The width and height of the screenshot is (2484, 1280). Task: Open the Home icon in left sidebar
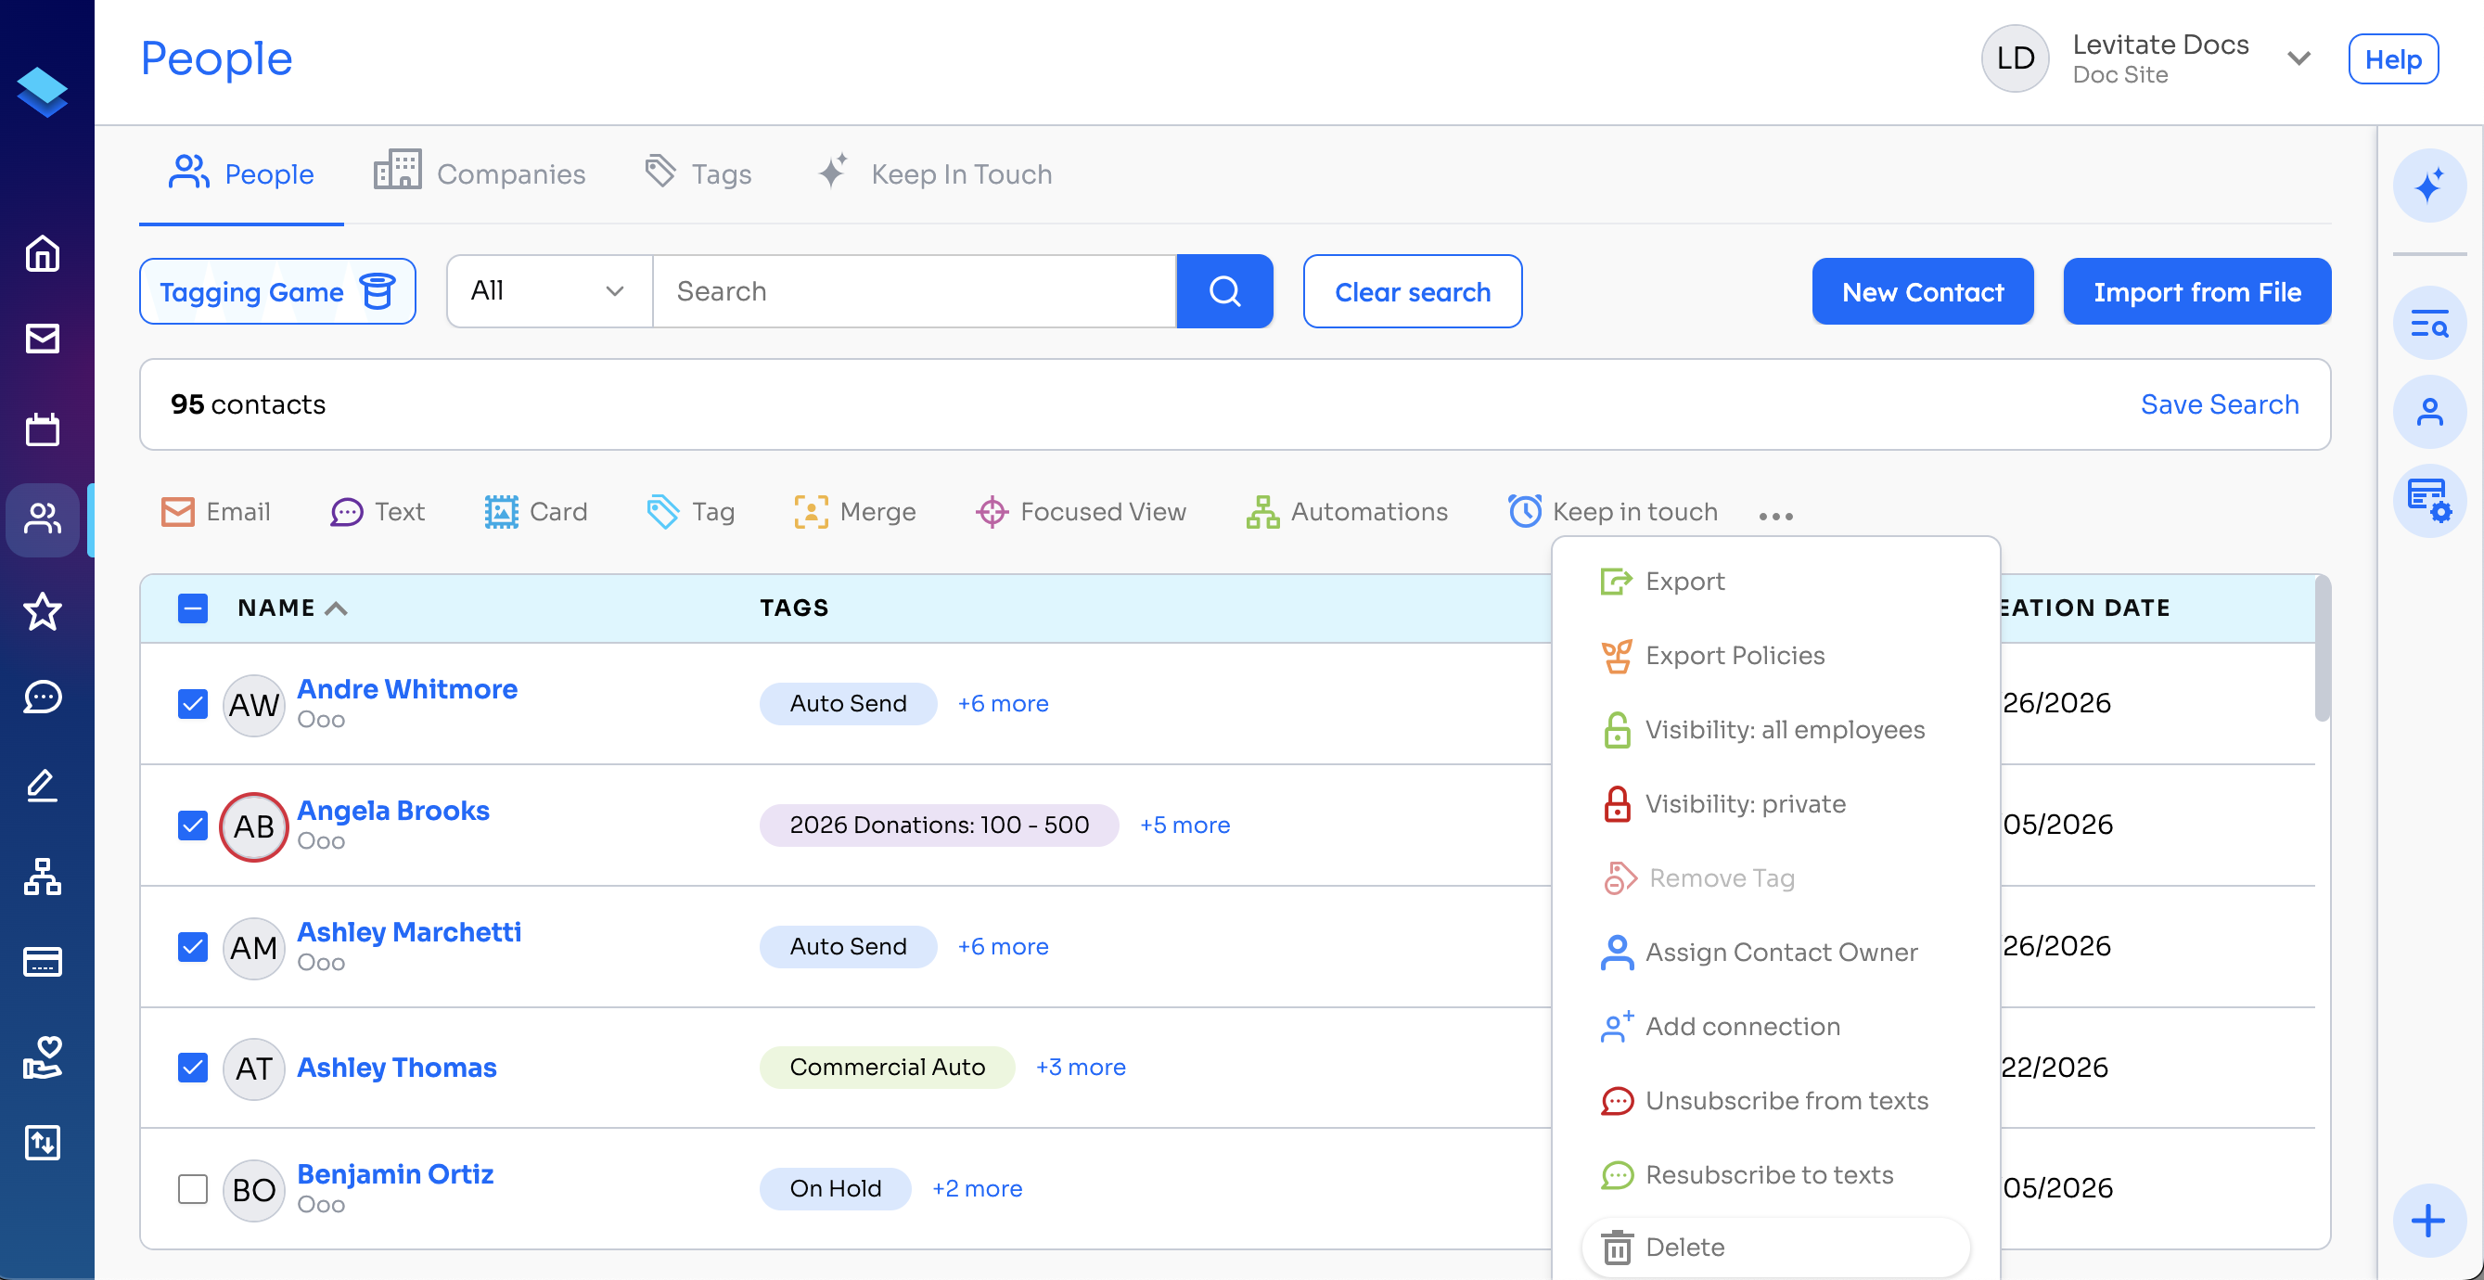(x=43, y=254)
